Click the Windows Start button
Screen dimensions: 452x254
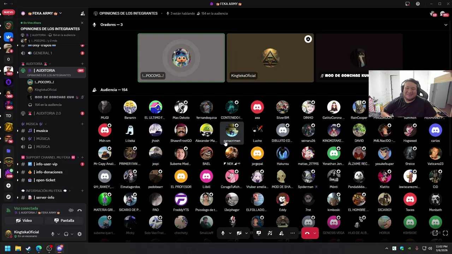7,248
